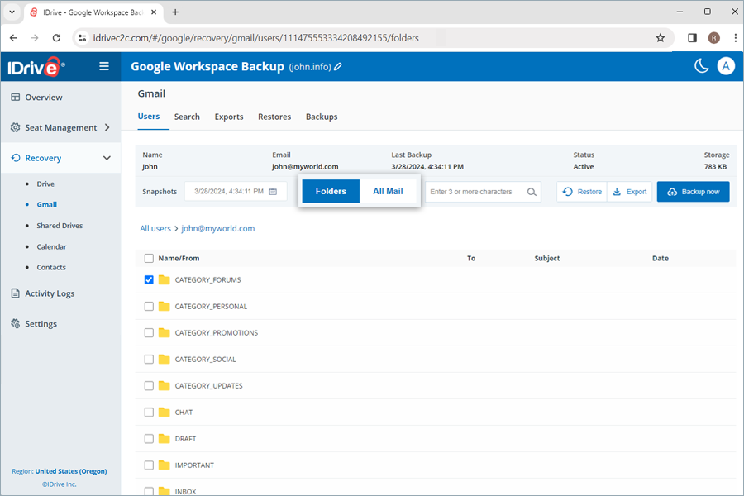This screenshot has height=496, width=744.
Task: Click the browser address bar URL
Action: point(255,38)
